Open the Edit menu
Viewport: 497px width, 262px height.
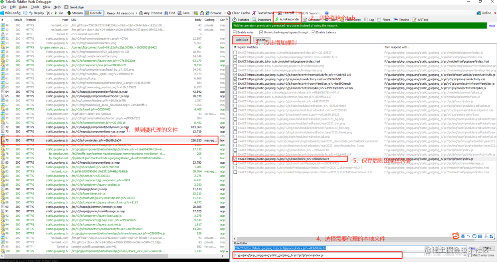[x=13, y=7]
